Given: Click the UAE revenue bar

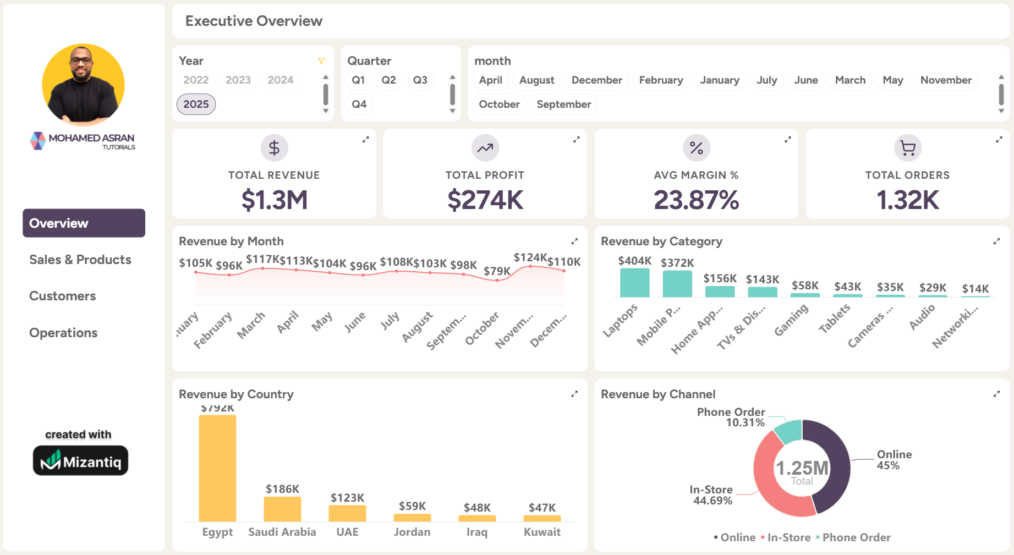Looking at the screenshot, I should click(x=347, y=513).
